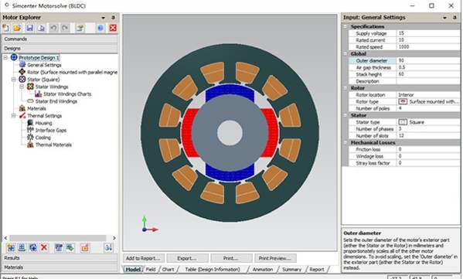Screen dimensions: 463x279
Task: Click the sort icon at bottom toolbar right
Action: 108,247
